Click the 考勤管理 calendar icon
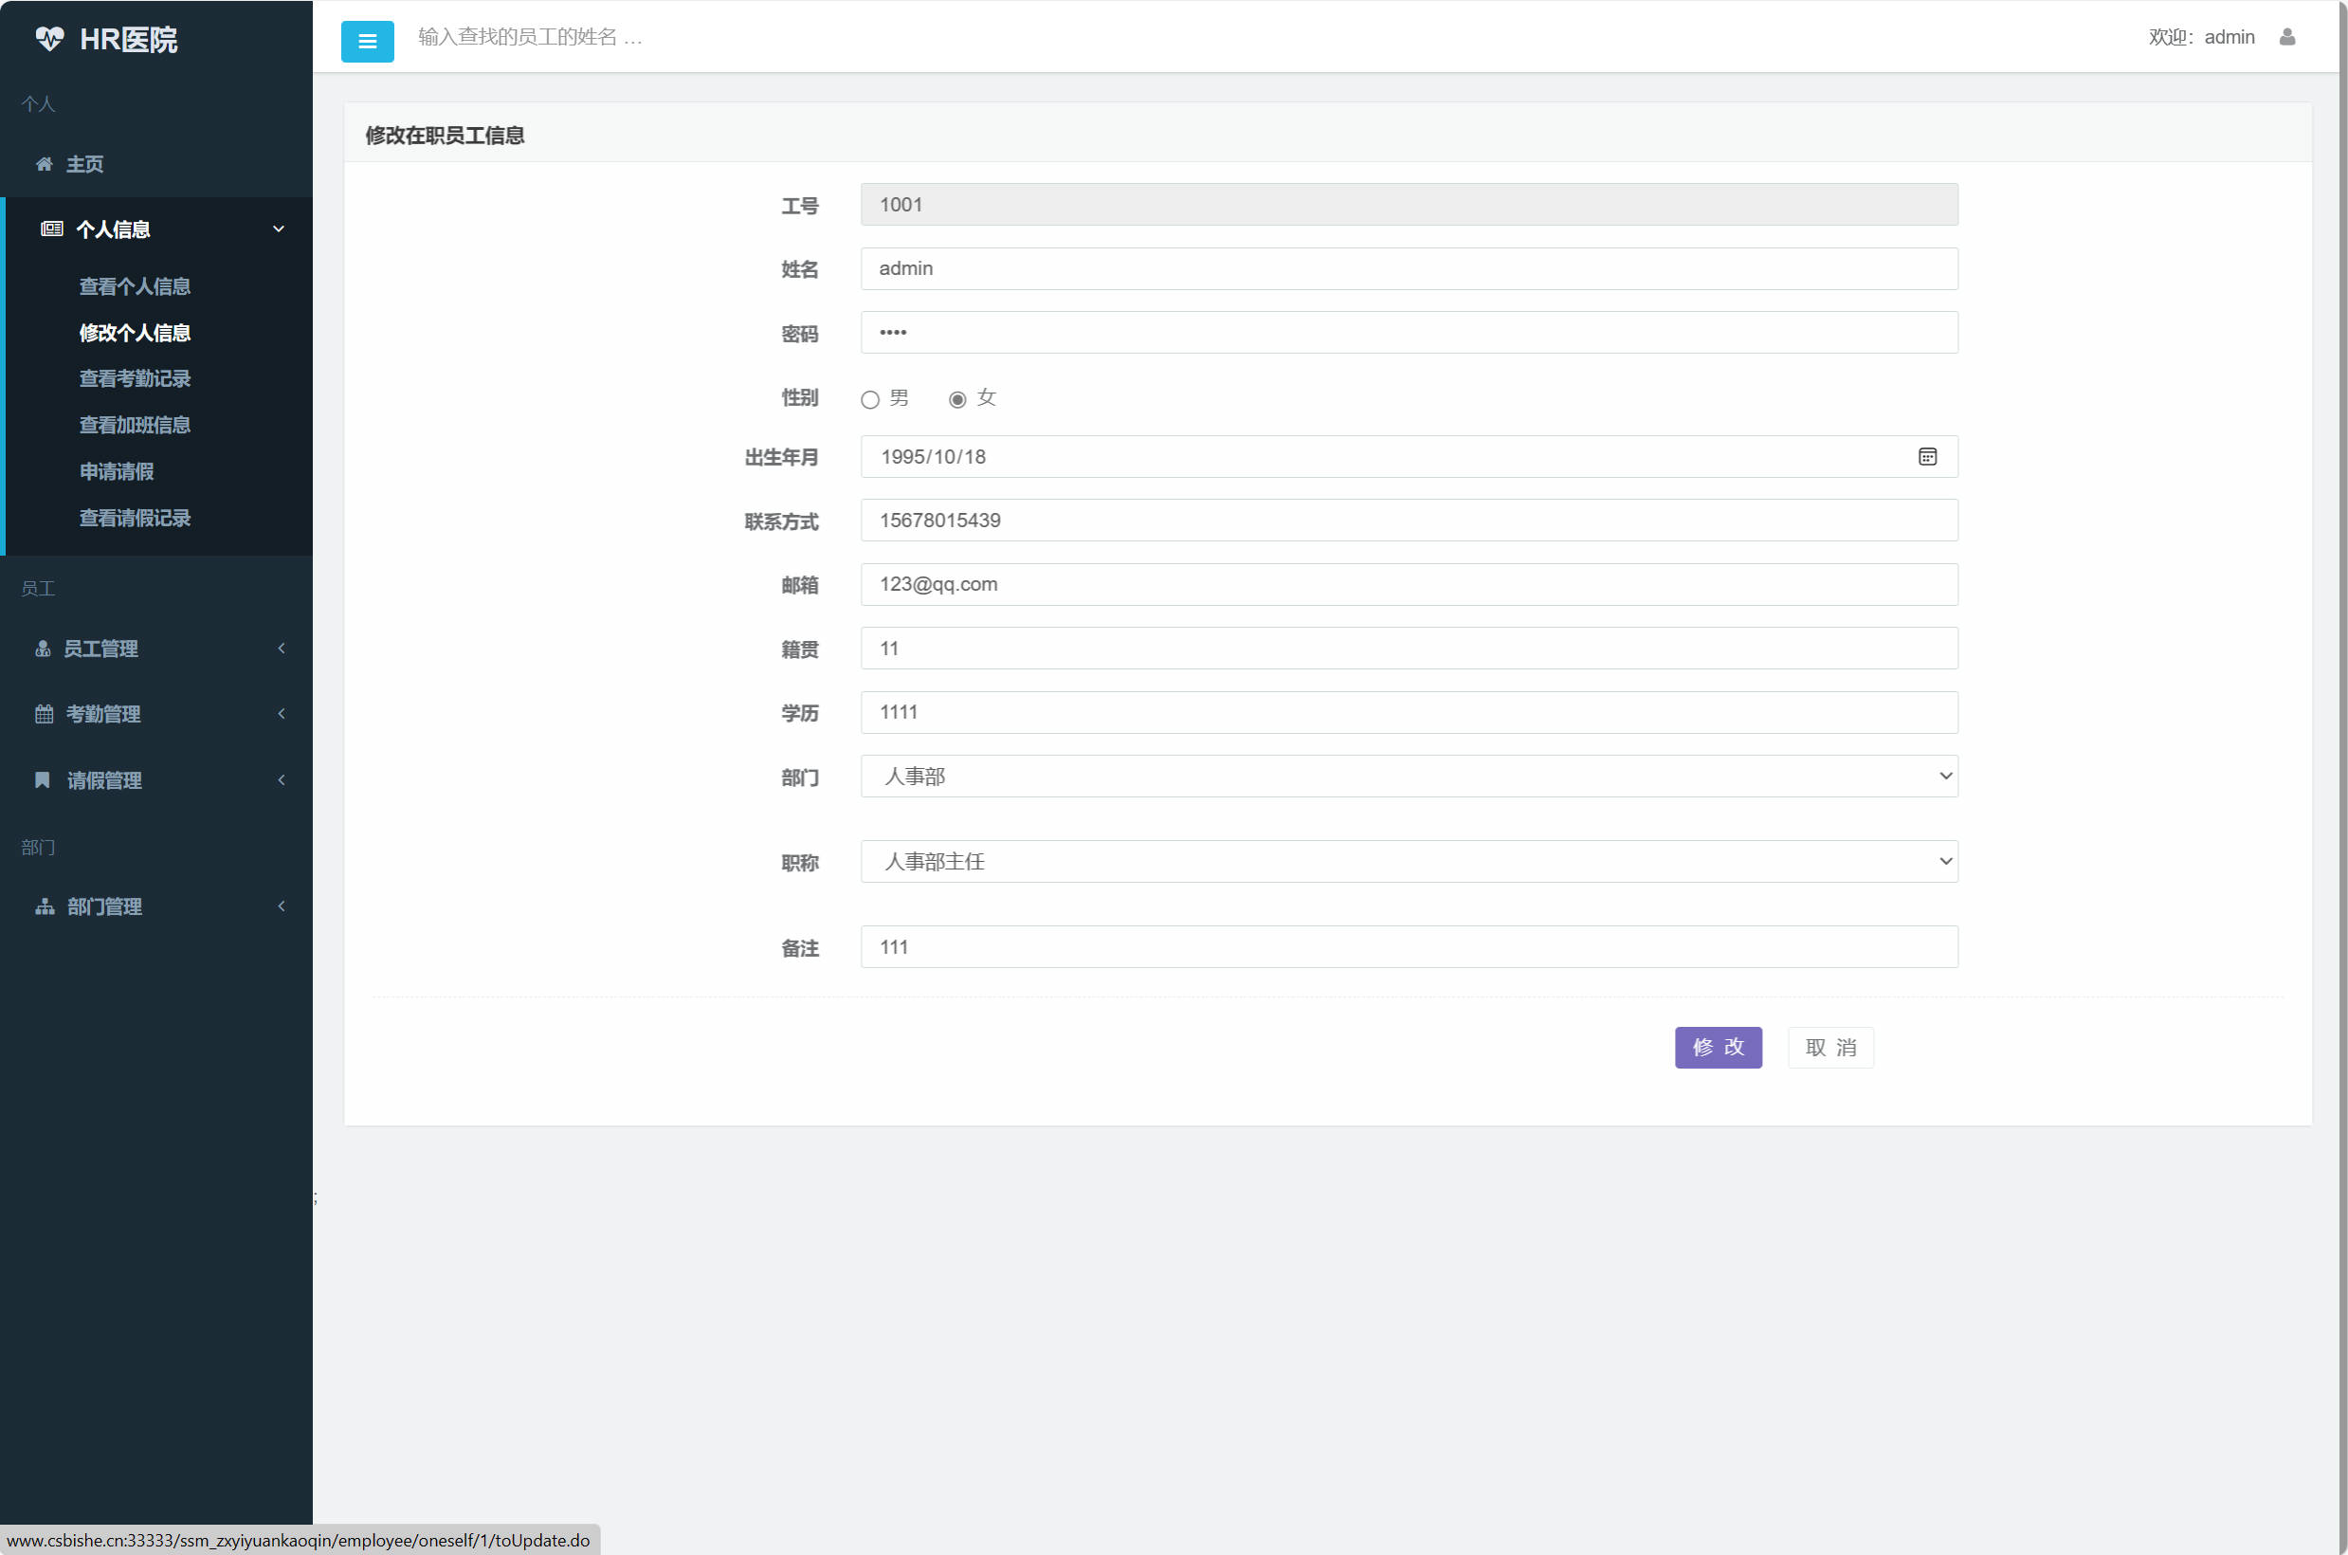 tap(44, 714)
